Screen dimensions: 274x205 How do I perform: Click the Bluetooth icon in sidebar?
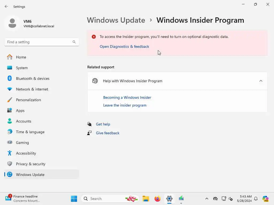(10, 78)
